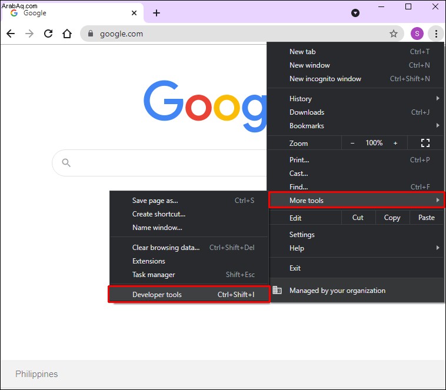446x390 pixels.
Task: Open Settings from the Chrome menu
Action: click(x=357, y=234)
